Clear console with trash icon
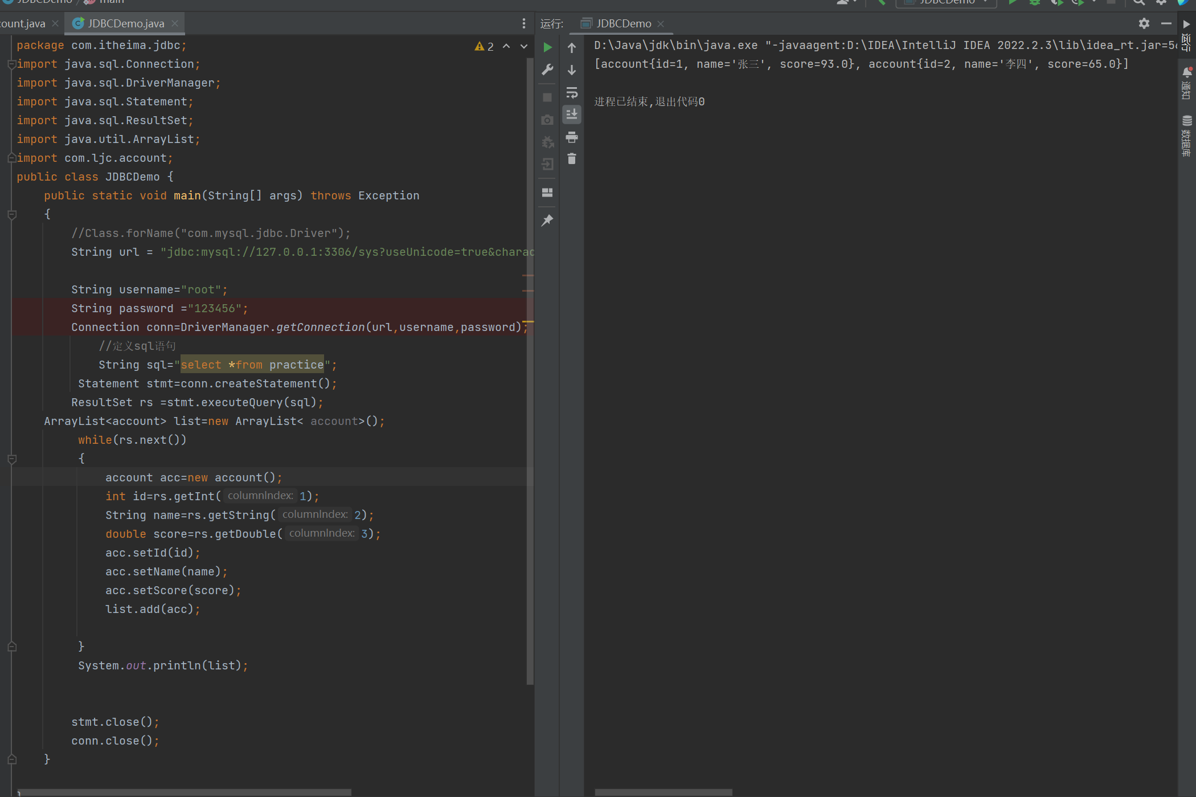 (x=572, y=159)
